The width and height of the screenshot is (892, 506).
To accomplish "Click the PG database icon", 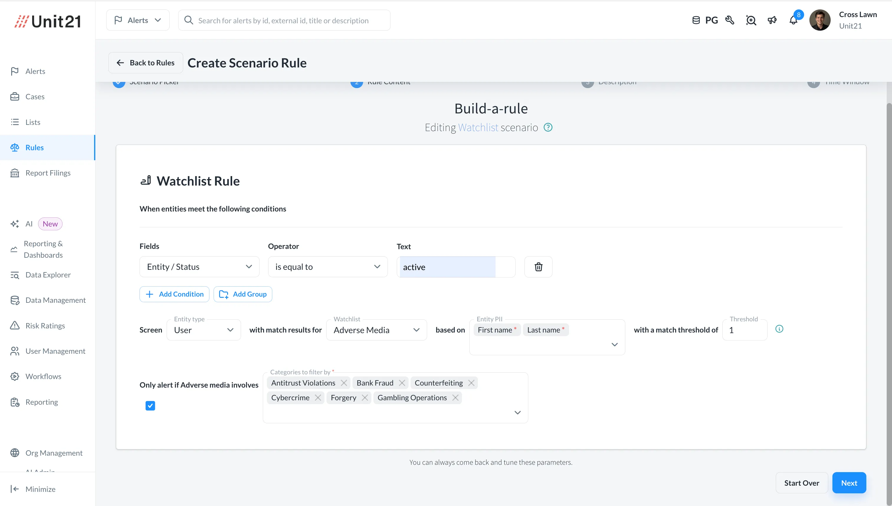I will [x=696, y=21].
